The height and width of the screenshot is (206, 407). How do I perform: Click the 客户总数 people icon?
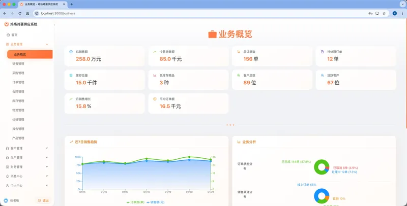click(x=239, y=75)
